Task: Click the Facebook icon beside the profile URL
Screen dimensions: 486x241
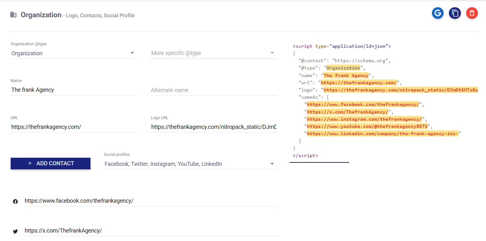Action: [15, 201]
